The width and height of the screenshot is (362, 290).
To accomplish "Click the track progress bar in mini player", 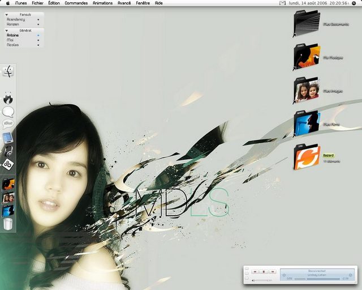I will [317, 279].
